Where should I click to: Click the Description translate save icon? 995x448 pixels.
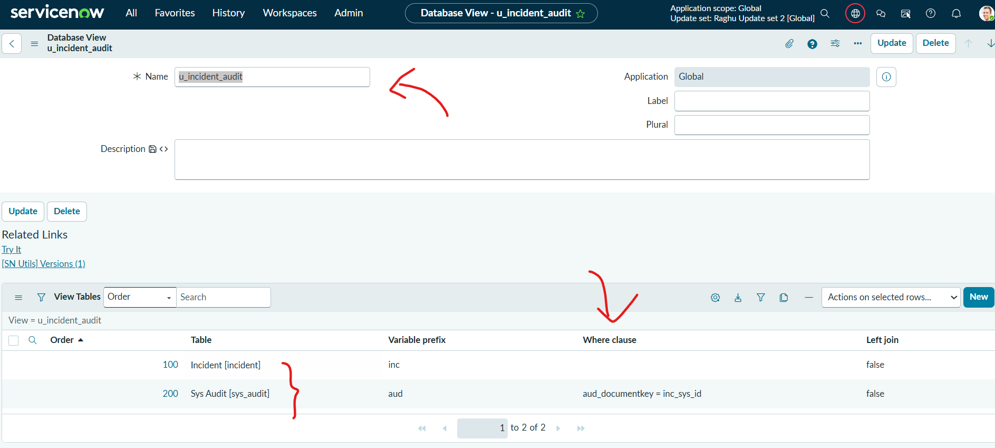point(152,149)
